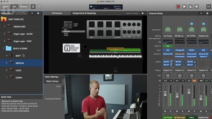Click the Vintage B3 instrument slot
Viewport: 212px width, 119px height.
(180, 50)
